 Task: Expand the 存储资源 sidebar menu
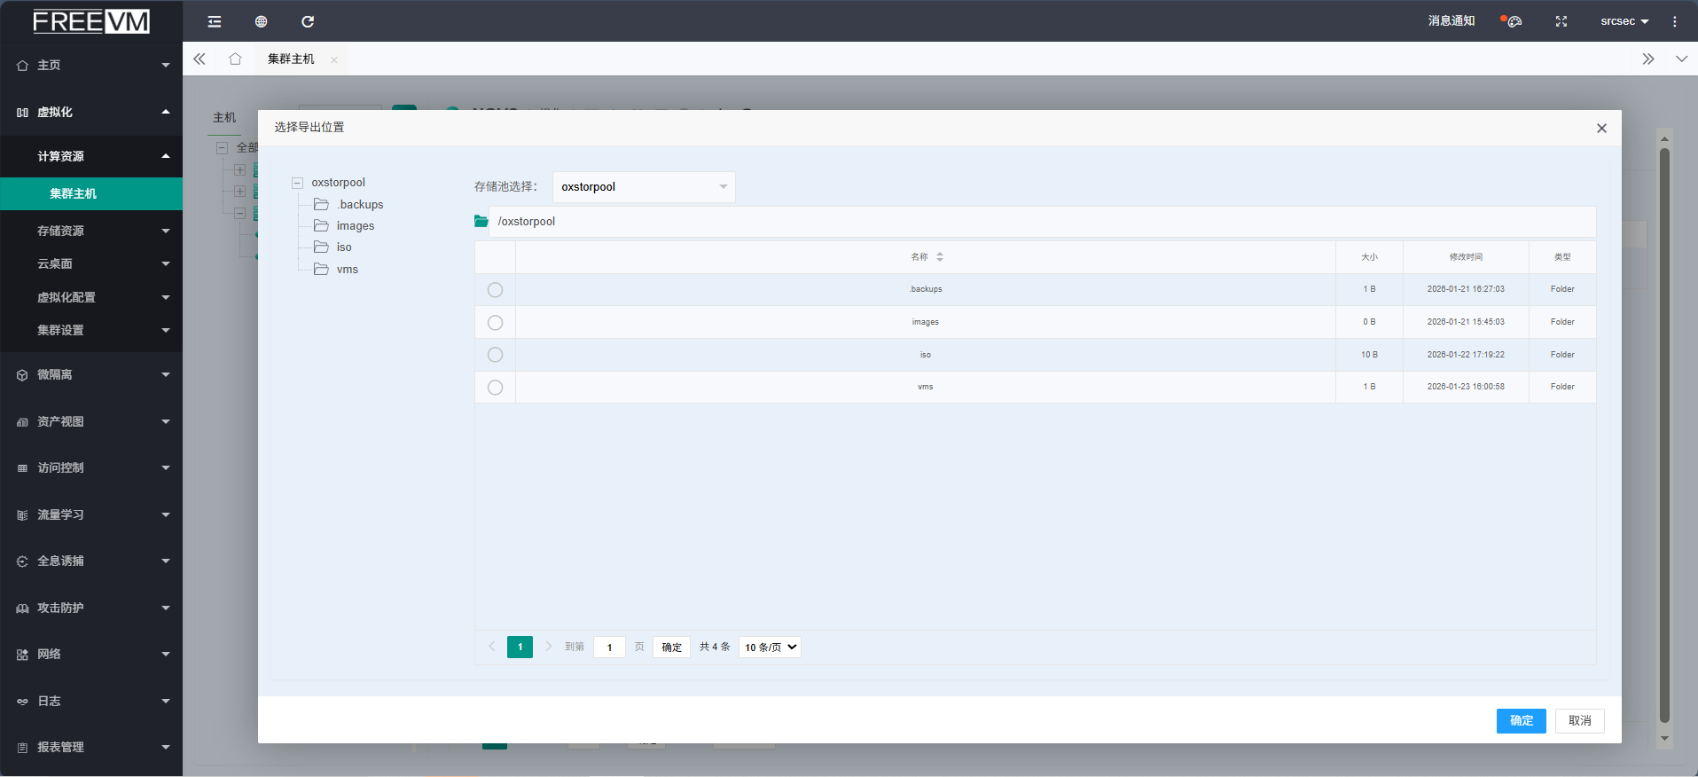point(91,231)
